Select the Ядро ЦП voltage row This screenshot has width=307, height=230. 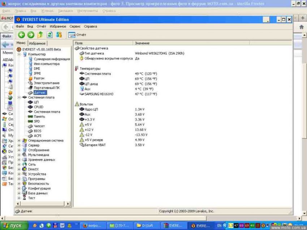(112, 109)
